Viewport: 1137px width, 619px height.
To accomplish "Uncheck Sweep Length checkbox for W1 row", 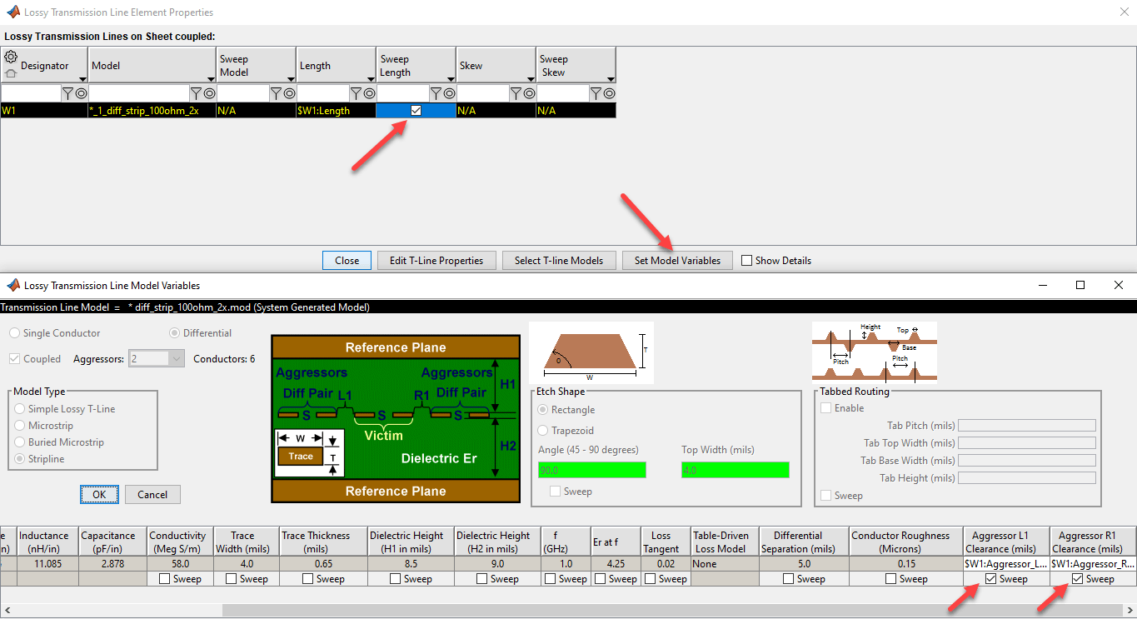I will click(x=416, y=110).
